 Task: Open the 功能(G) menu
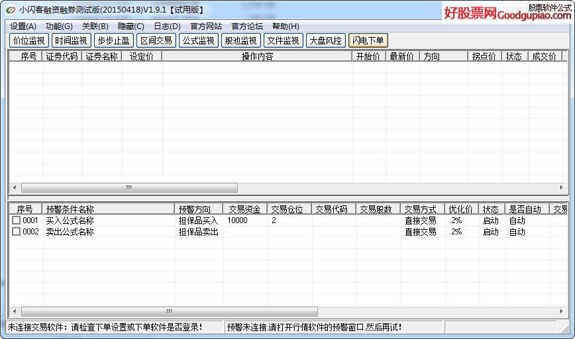[x=59, y=26]
